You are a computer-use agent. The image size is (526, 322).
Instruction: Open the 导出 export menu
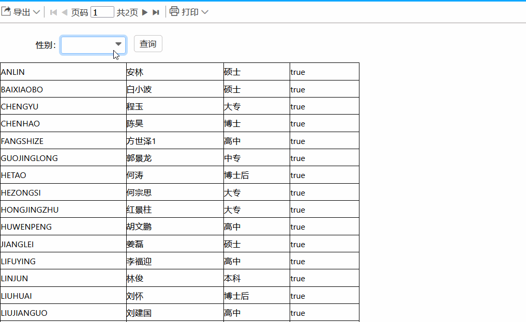[21, 12]
